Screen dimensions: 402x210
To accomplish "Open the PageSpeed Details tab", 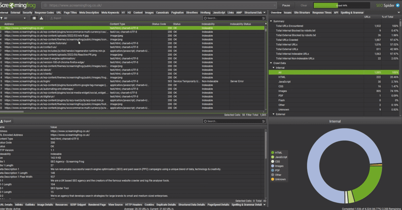I will coord(218,205).
